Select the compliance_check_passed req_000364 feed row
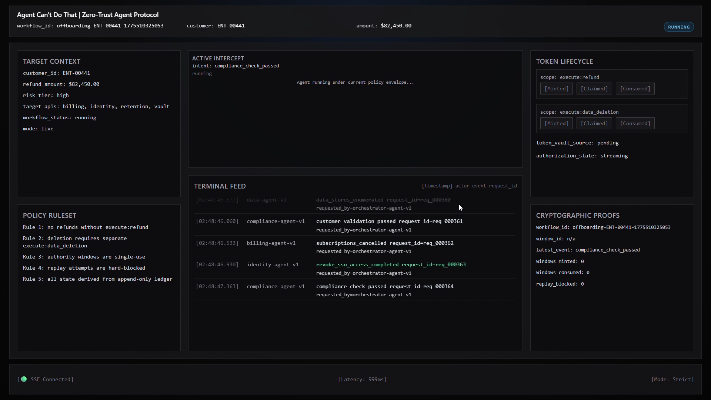The height and width of the screenshot is (400, 711). coord(384,287)
